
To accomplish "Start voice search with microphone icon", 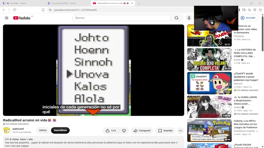I will pyautogui.click(x=189, y=18).
